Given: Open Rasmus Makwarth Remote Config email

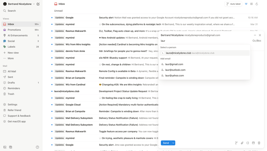Looking at the screenshot, I should (x=104, y=71).
